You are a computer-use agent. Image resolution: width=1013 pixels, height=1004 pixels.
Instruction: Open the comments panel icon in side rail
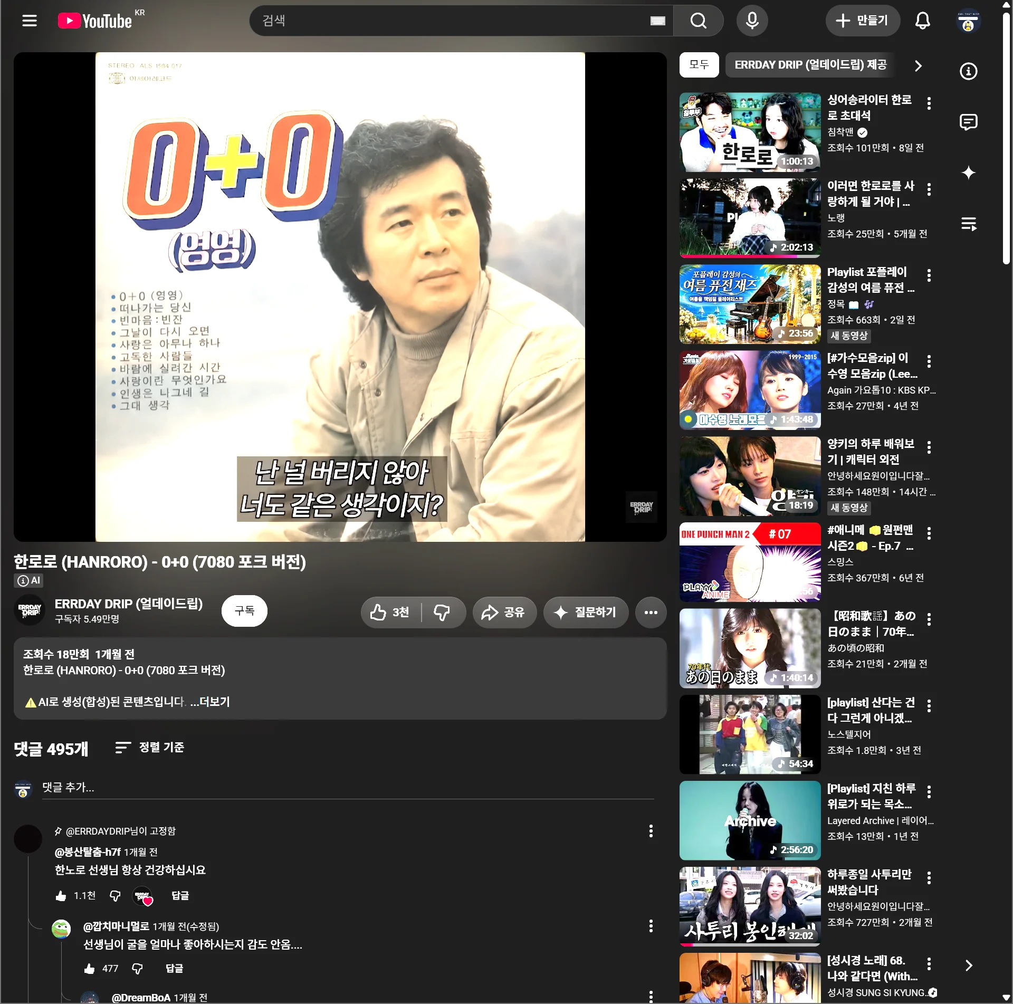pyautogui.click(x=968, y=122)
